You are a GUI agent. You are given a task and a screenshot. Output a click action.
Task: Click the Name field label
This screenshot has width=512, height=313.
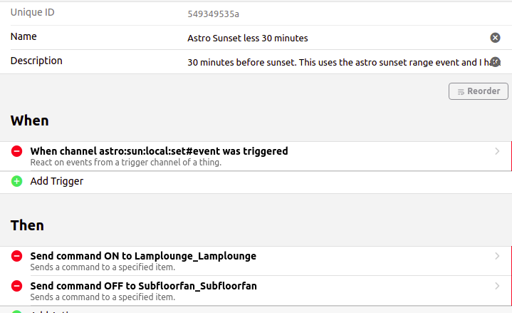click(x=23, y=36)
